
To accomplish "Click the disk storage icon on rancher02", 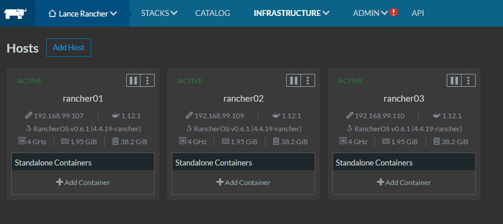I will tap(276, 141).
